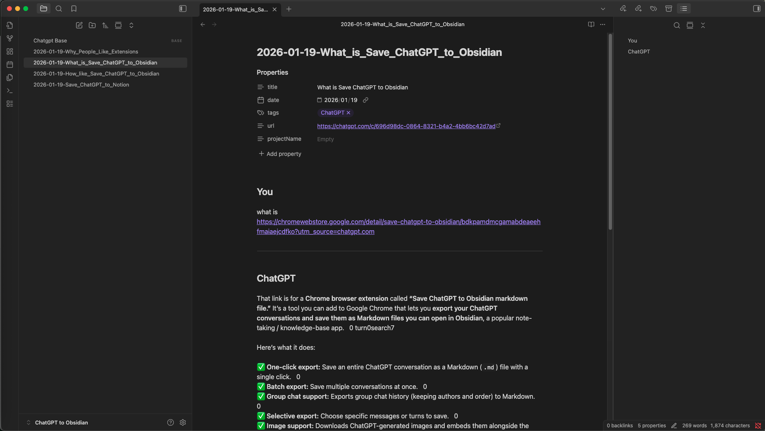Open the command palette ribbon icon
The height and width of the screenshot is (431, 765).
click(10, 91)
